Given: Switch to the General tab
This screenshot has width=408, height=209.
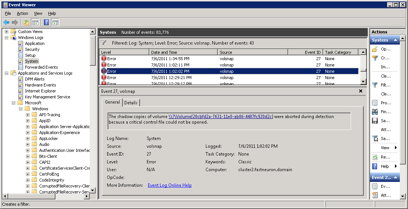Looking at the screenshot, I should [x=112, y=102].
